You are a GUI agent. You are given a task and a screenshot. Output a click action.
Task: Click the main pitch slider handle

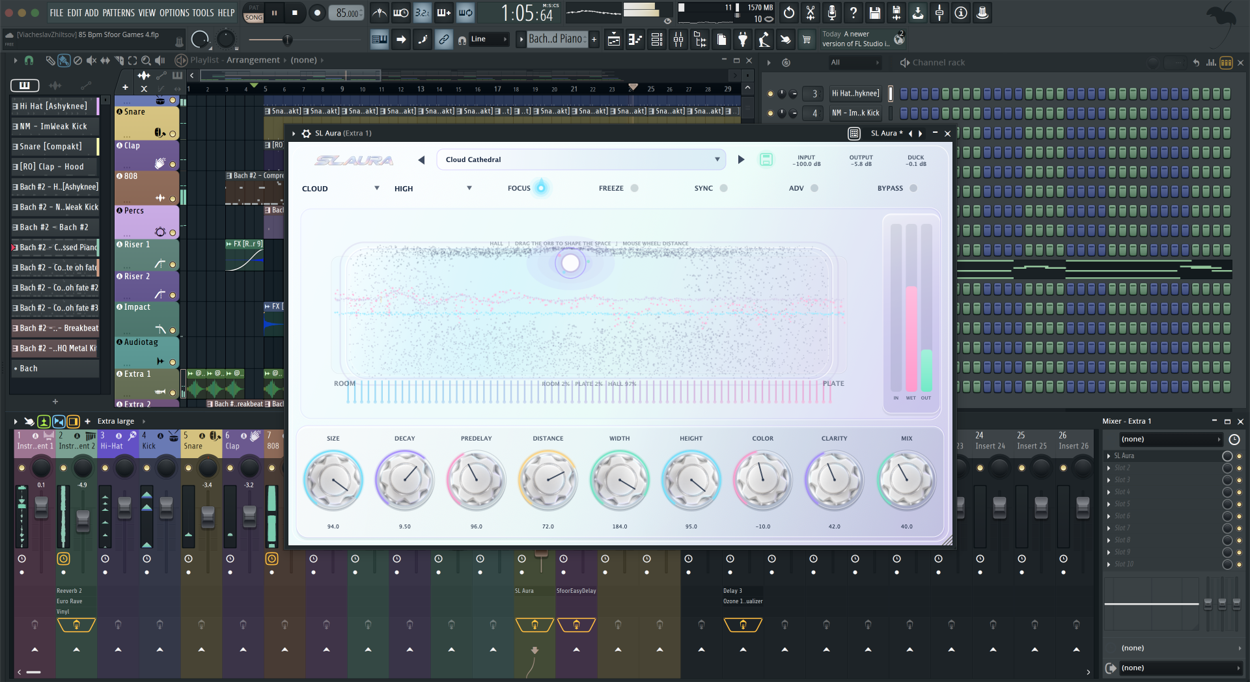[287, 40]
